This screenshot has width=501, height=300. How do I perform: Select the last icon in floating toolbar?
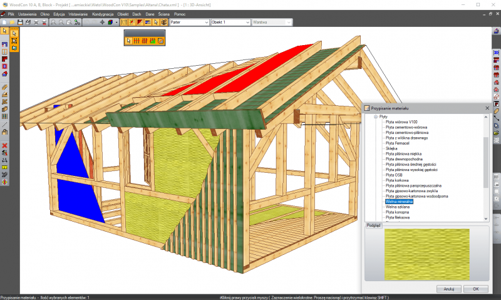(x=160, y=41)
